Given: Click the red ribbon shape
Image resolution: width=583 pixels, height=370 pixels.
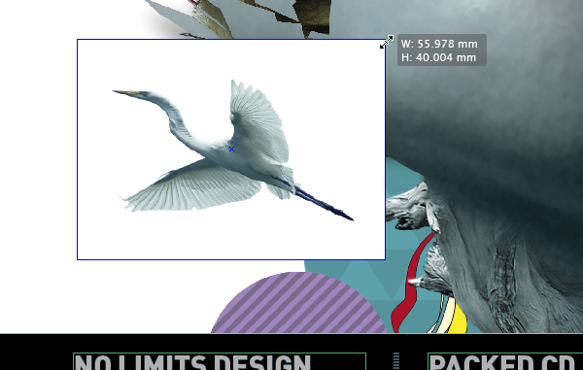Looking at the screenshot, I should pyautogui.click(x=411, y=283).
